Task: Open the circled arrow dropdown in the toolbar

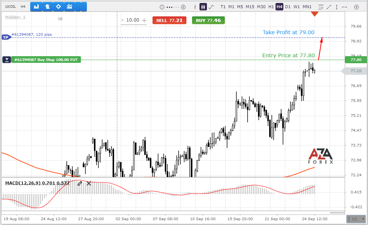Action: [356, 7]
